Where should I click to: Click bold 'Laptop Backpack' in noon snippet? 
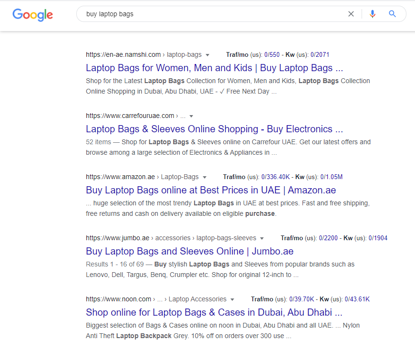pos(144,336)
